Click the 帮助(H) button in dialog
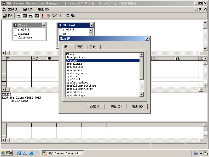The height and width of the screenshot is (157, 209). (138, 106)
